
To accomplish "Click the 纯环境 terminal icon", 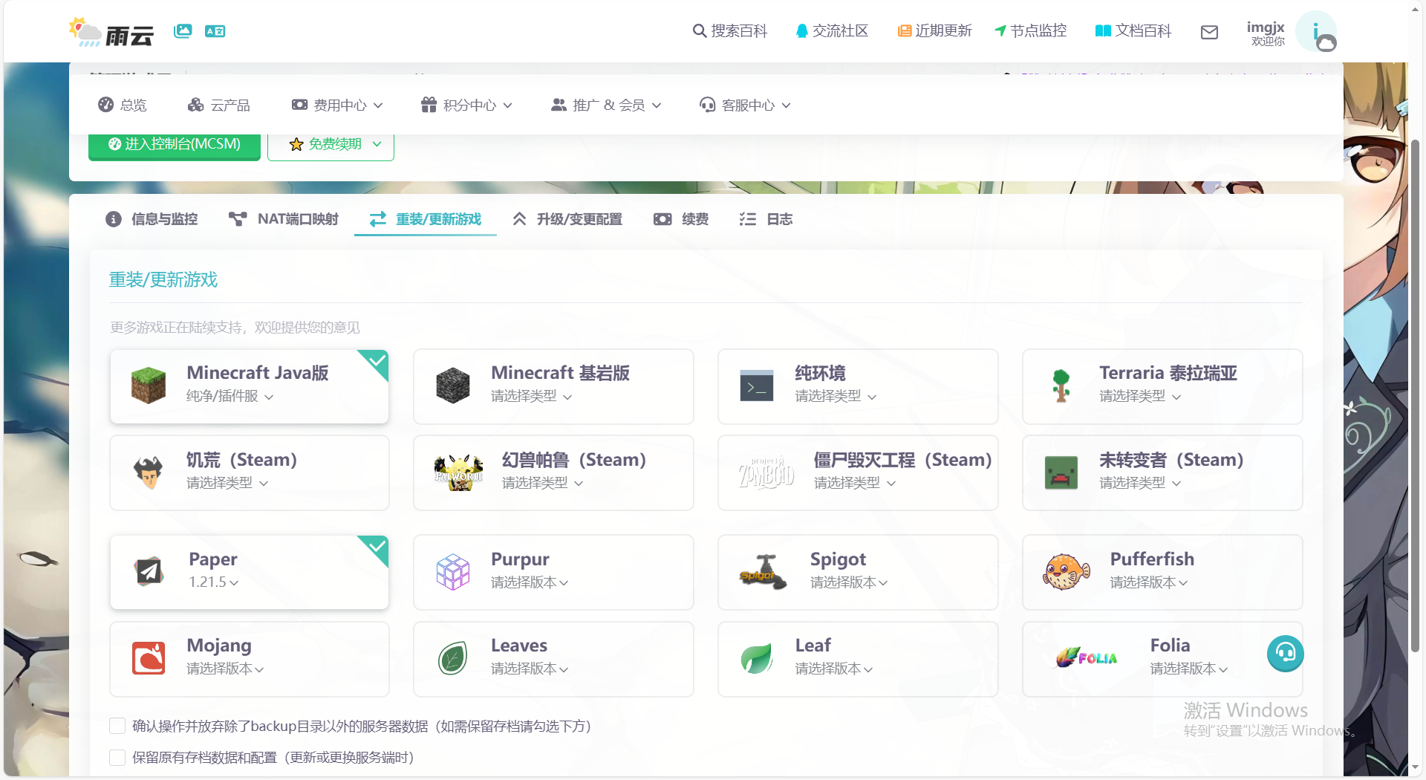I will [757, 386].
